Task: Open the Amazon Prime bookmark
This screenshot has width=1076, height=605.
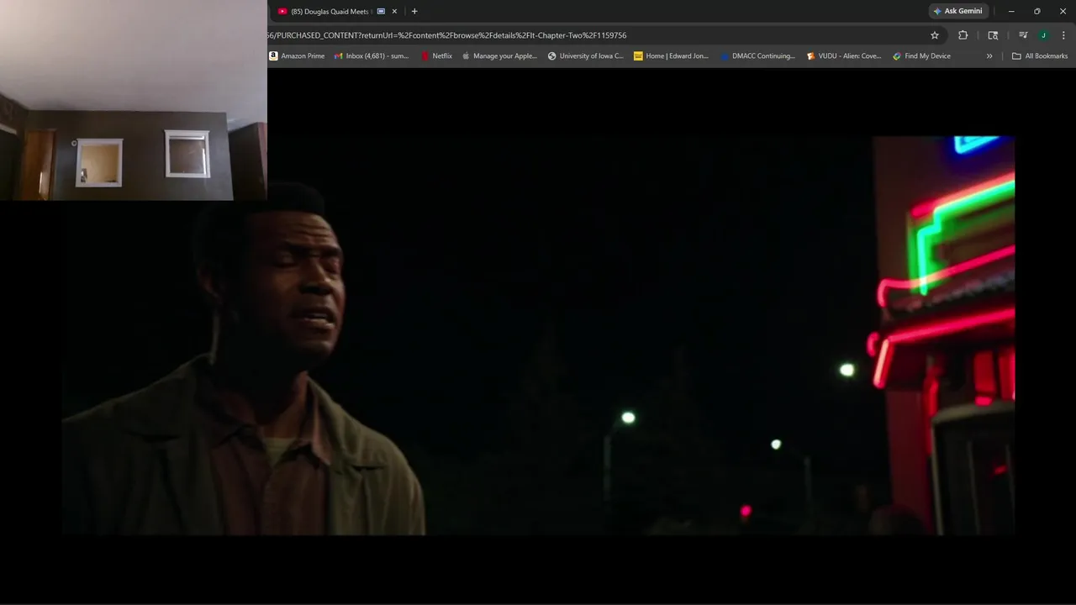Action: (297, 56)
